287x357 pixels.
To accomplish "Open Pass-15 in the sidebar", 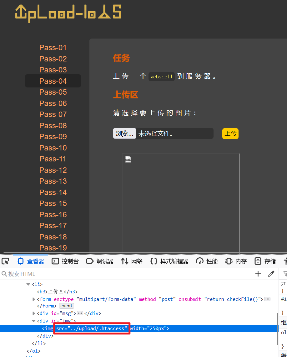I will [53, 203].
